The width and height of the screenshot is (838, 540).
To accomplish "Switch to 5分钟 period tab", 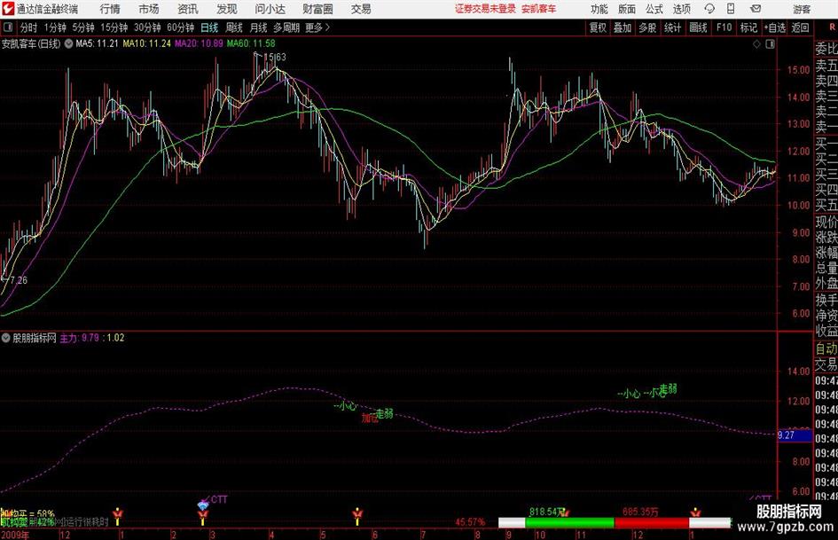I will pyautogui.click(x=83, y=27).
